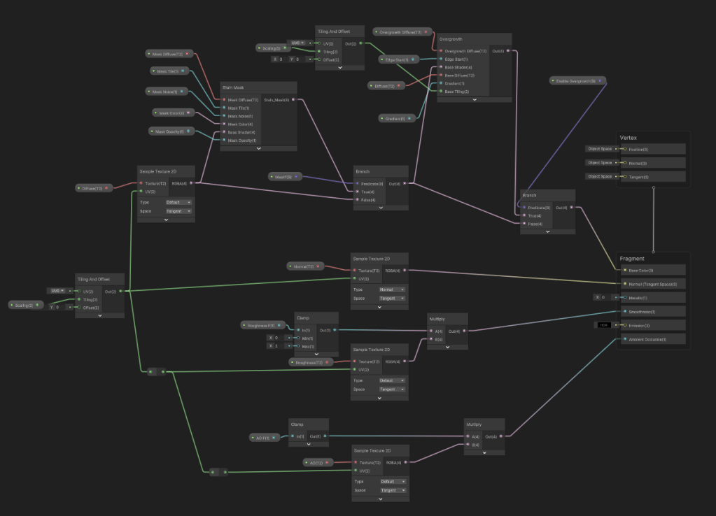Click the Metallic X value field

click(603, 297)
